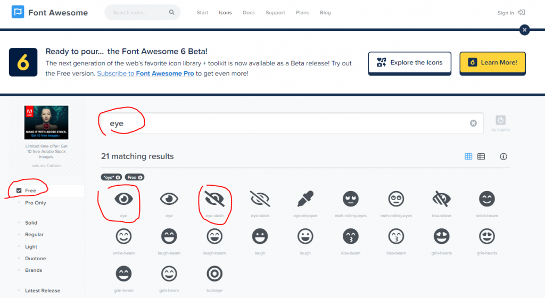Image resolution: width=545 pixels, height=298 pixels.
Task: Open the solid laugh-beam icon
Action: [169, 236]
